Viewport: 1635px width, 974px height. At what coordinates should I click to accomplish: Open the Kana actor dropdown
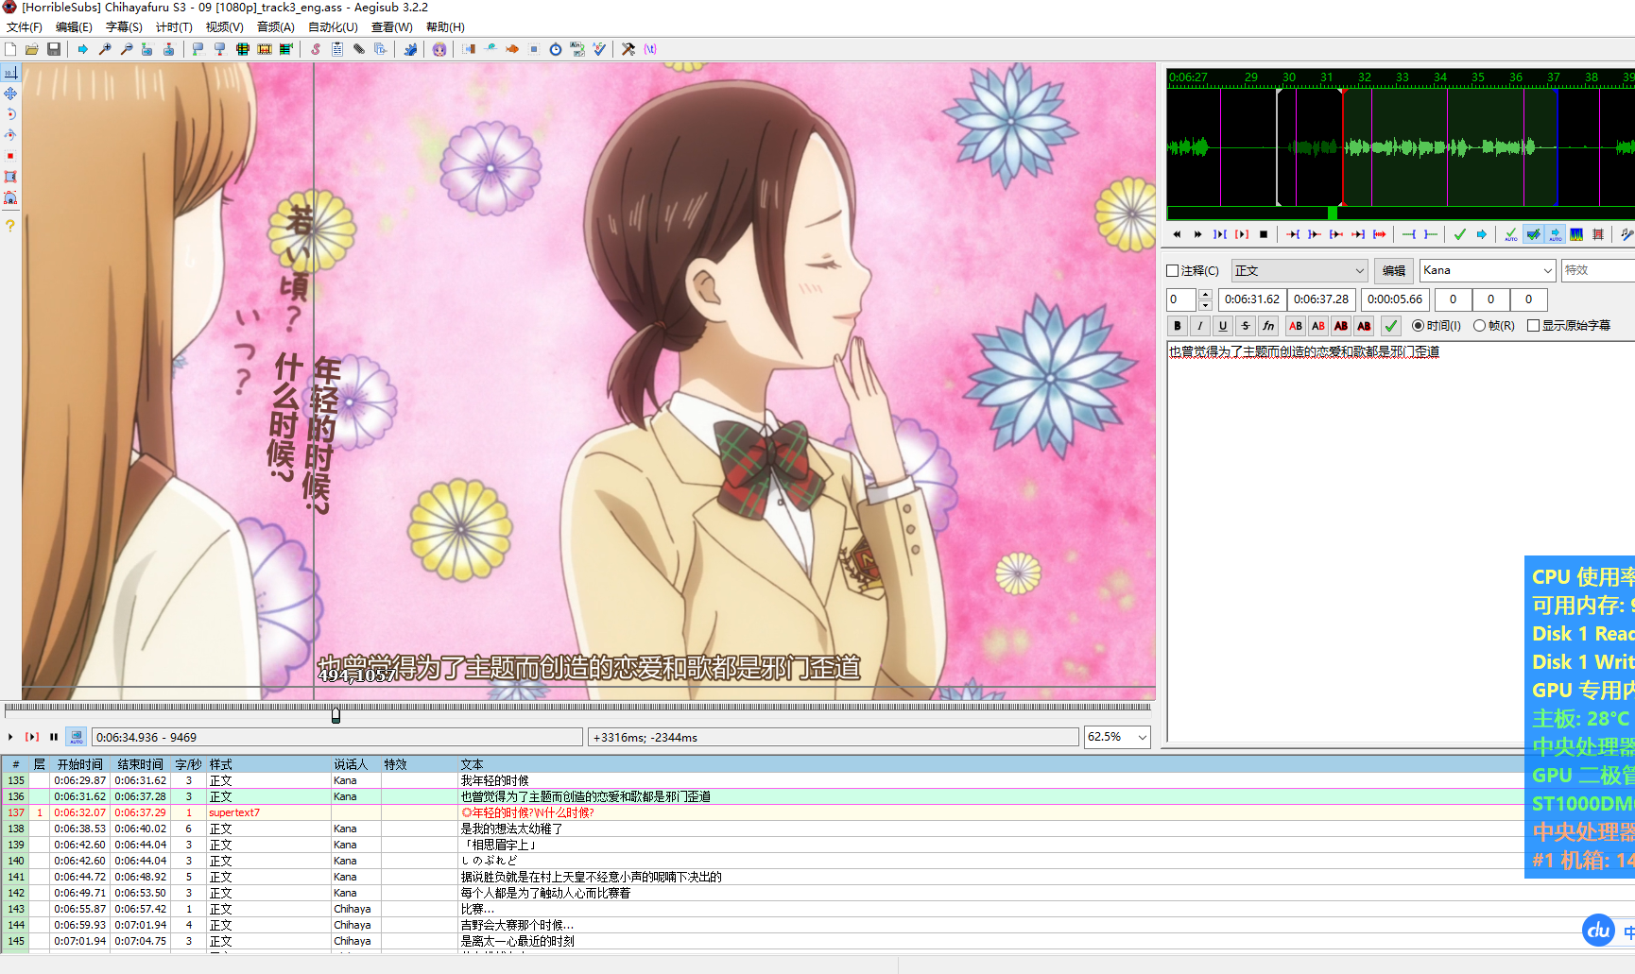point(1488,270)
